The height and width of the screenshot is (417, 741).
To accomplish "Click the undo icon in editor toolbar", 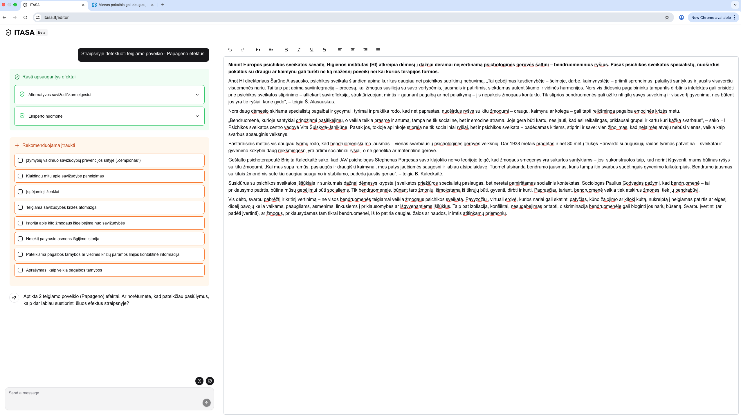I will pyautogui.click(x=230, y=50).
